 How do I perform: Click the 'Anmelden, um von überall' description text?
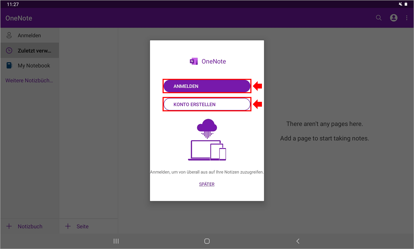[207, 172]
